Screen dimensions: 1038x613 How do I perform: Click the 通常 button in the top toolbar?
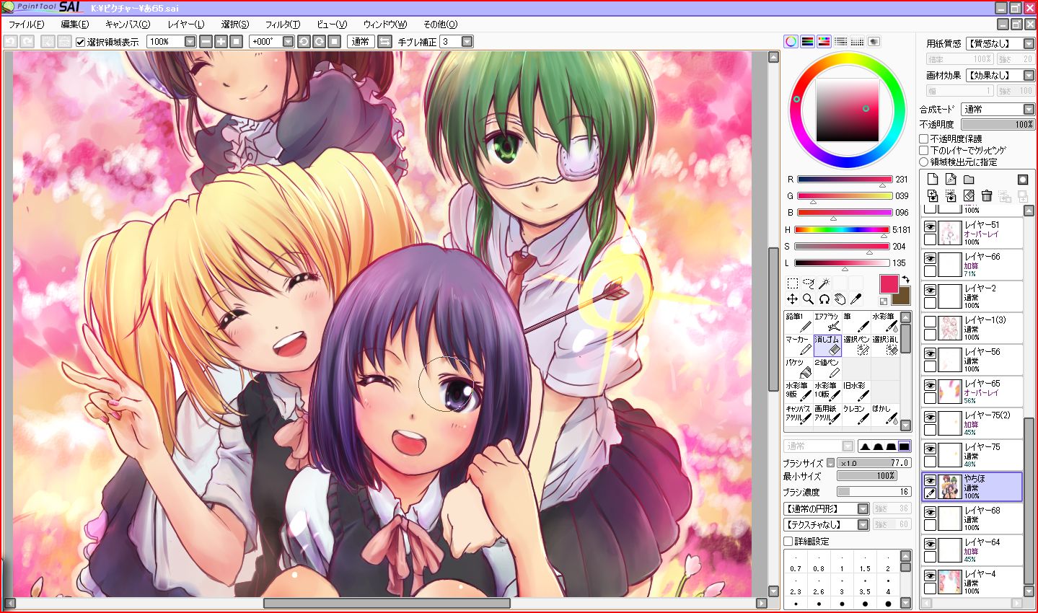click(x=361, y=42)
